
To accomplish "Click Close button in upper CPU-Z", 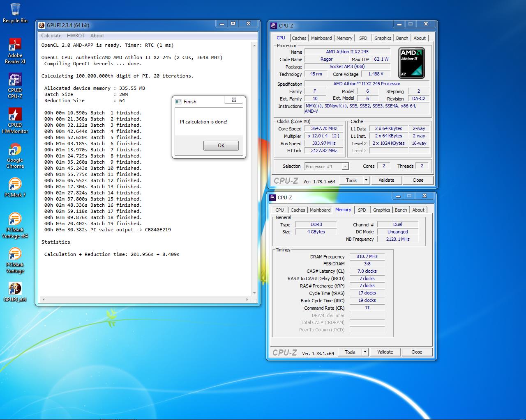I will (418, 180).
